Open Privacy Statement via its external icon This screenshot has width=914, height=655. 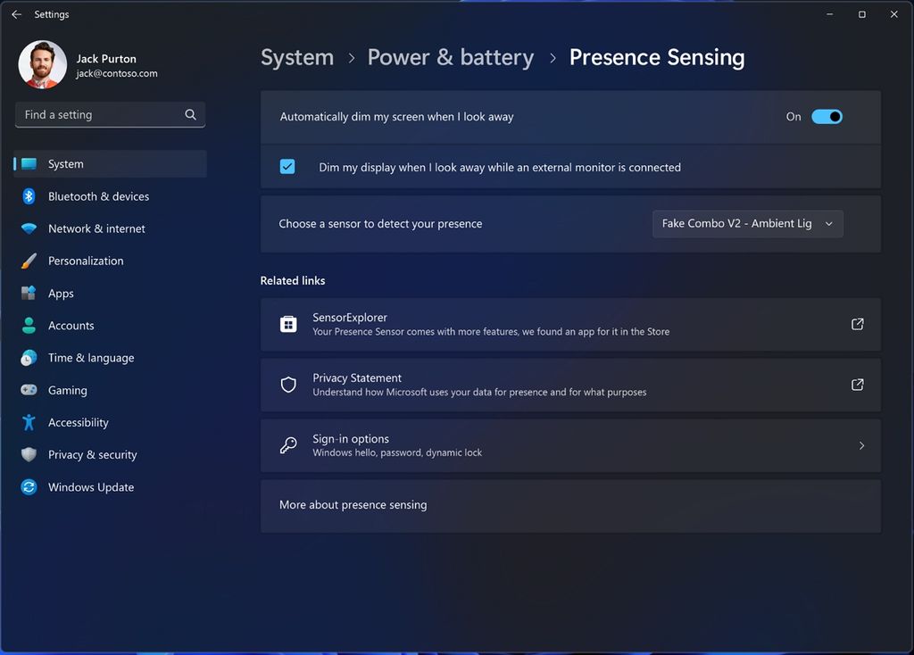pos(857,385)
